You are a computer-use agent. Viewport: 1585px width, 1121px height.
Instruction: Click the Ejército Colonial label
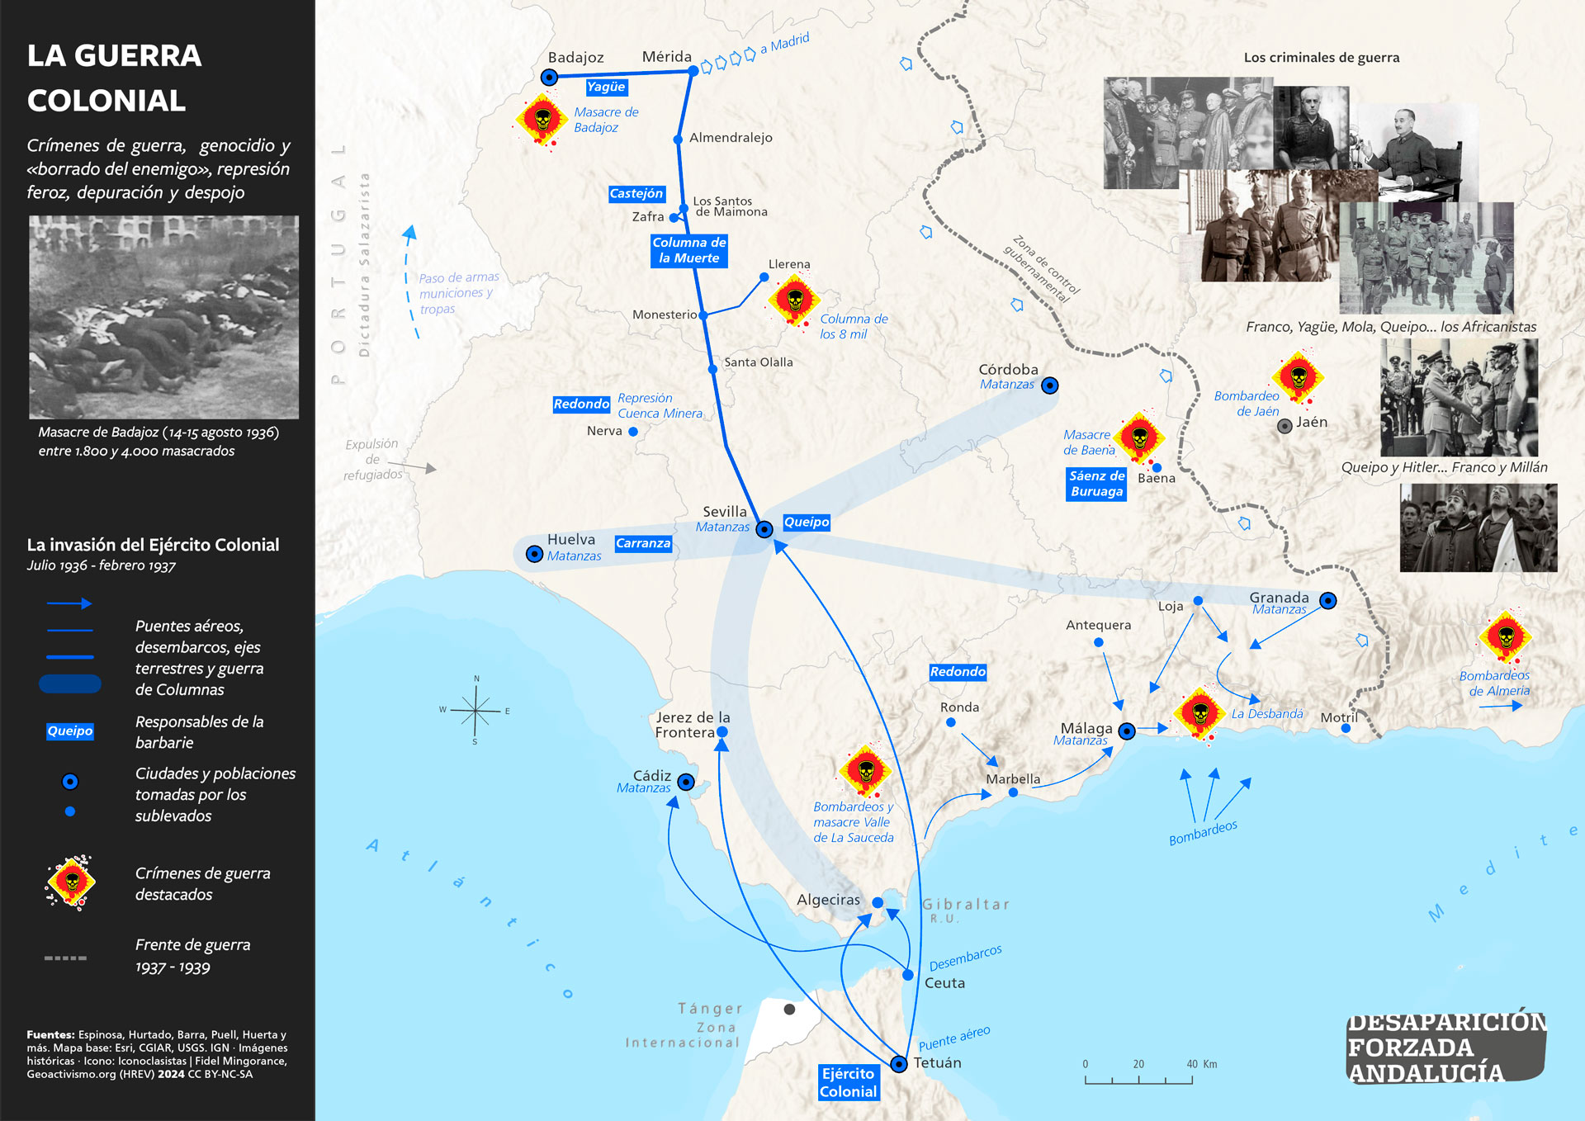click(x=848, y=1082)
